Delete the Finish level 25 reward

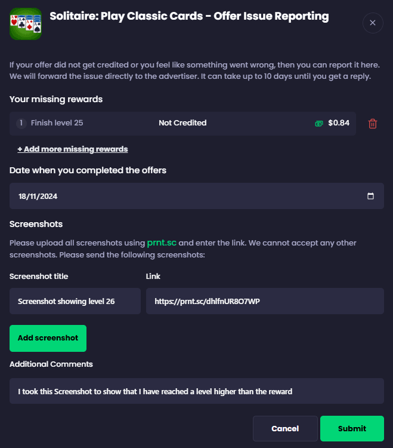pos(373,124)
